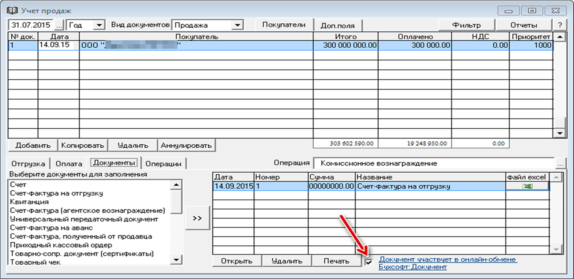Switch to the Покупатели tab
Screen dimensions: 574x279
click(x=284, y=25)
